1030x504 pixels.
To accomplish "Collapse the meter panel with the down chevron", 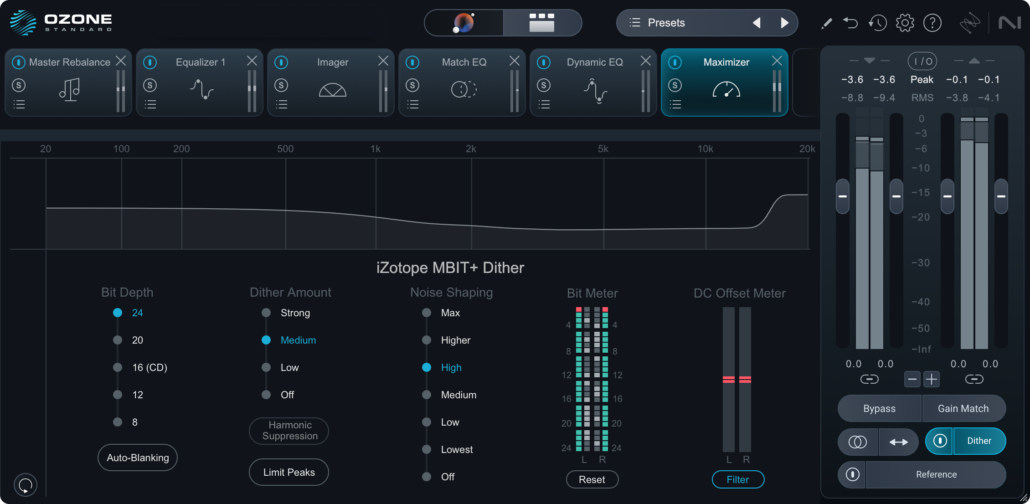I will click(870, 60).
